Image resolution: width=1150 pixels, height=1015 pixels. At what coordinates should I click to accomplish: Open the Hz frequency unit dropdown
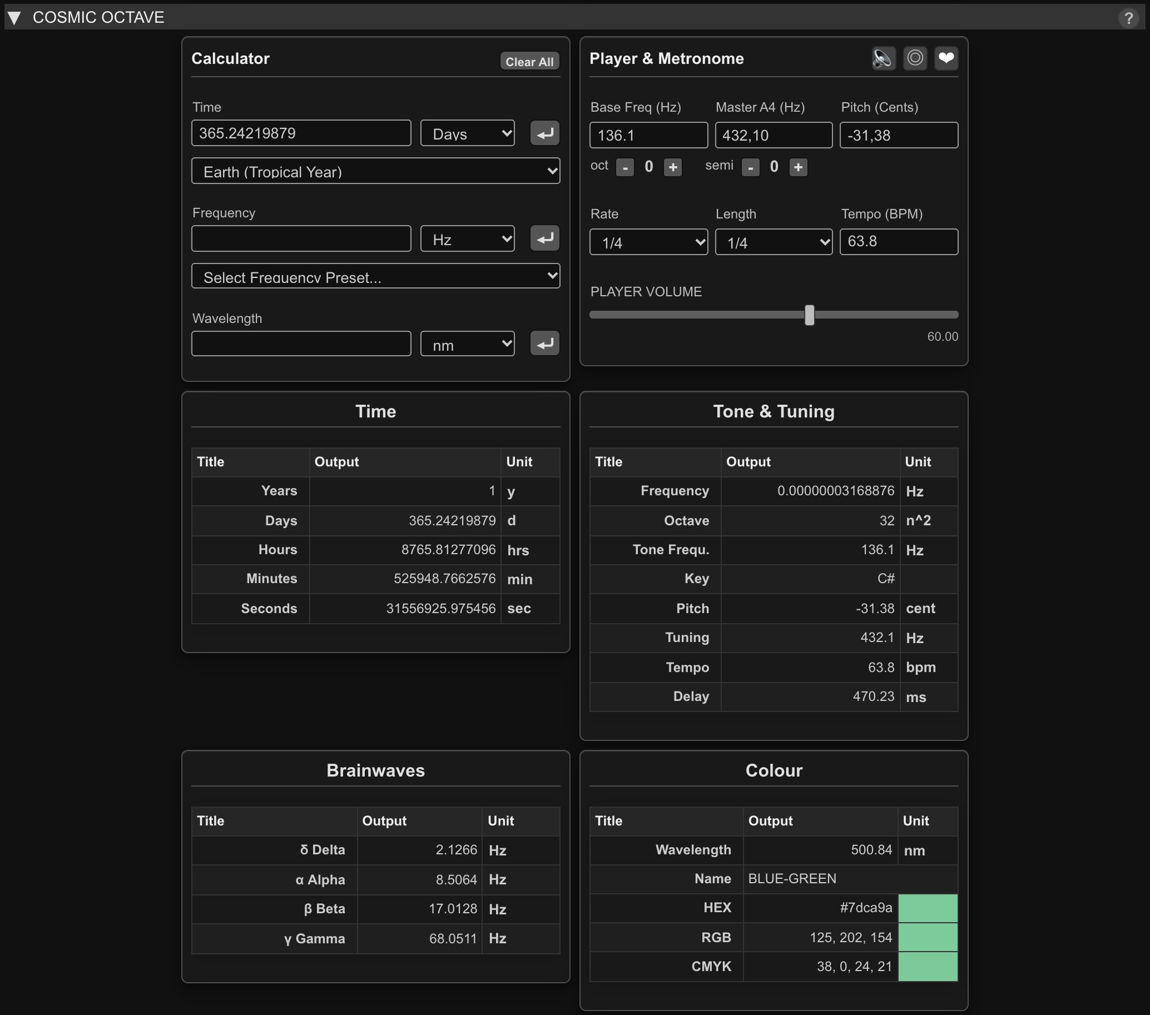tap(468, 238)
